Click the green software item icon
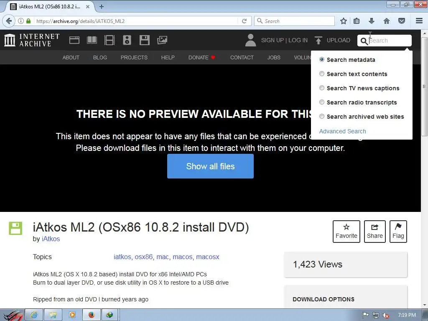This screenshot has width=428, height=321. (15, 229)
